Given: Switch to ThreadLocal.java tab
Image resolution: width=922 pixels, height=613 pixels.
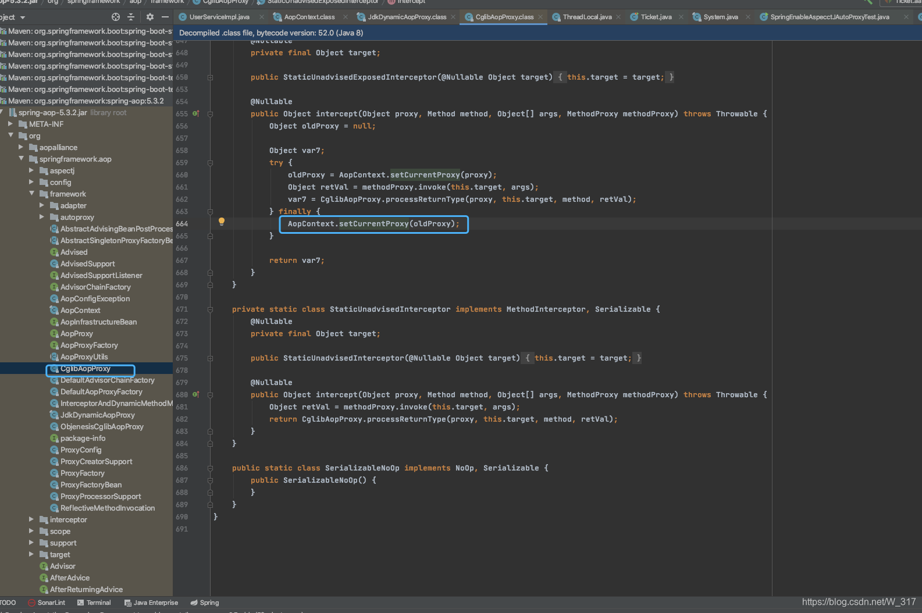Looking at the screenshot, I should [x=588, y=17].
